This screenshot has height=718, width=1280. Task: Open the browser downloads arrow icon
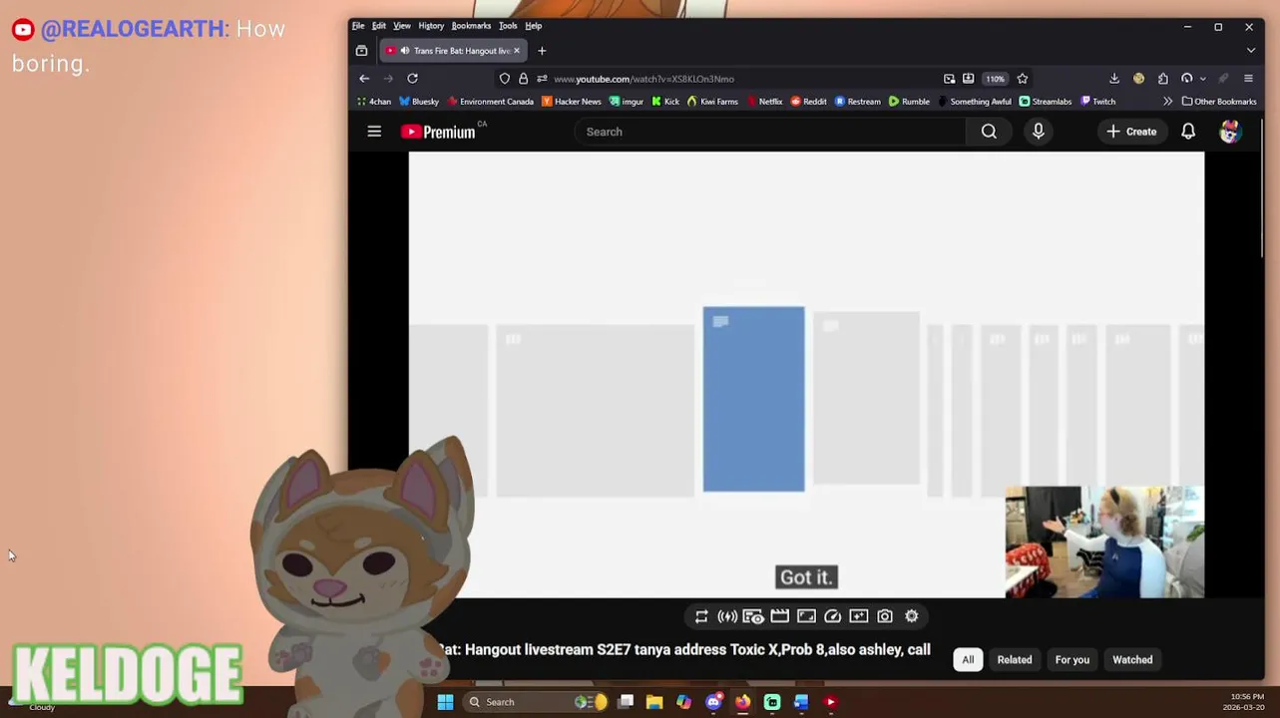click(1114, 79)
